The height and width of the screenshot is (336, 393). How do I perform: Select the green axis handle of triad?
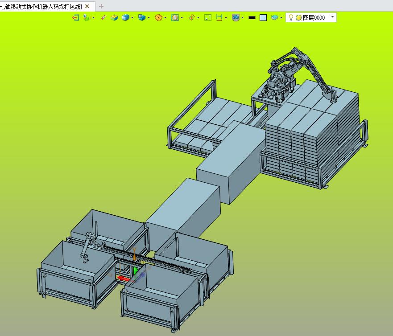(135, 270)
